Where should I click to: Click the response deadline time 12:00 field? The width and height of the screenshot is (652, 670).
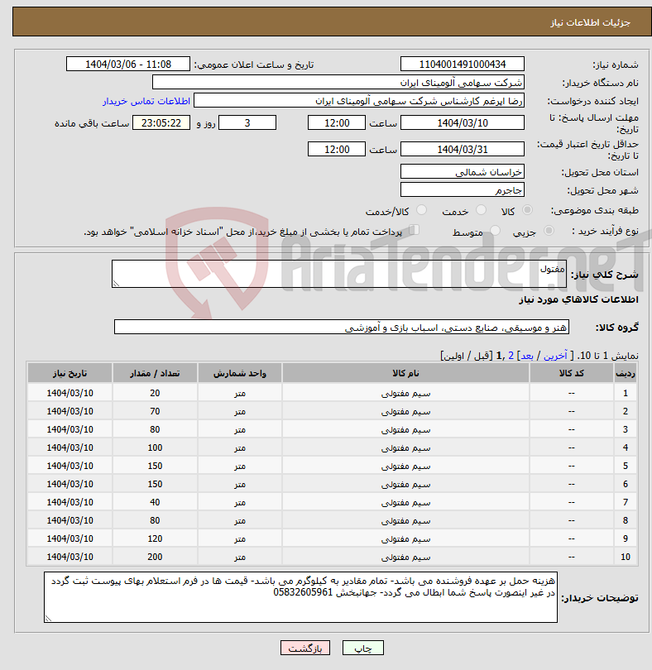coord(337,122)
